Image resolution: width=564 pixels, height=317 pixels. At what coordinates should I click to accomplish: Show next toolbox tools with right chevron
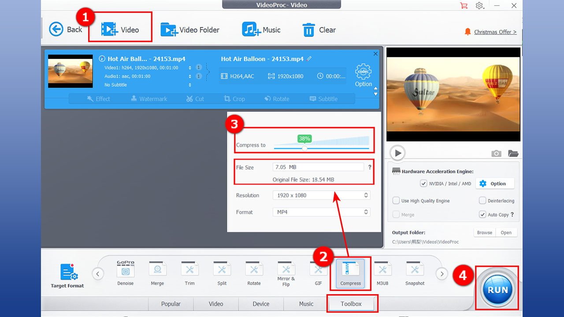coord(442,274)
